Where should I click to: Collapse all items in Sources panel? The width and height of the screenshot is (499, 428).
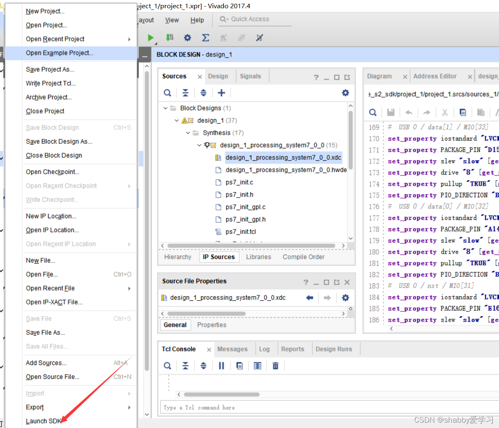click(185, 93)
